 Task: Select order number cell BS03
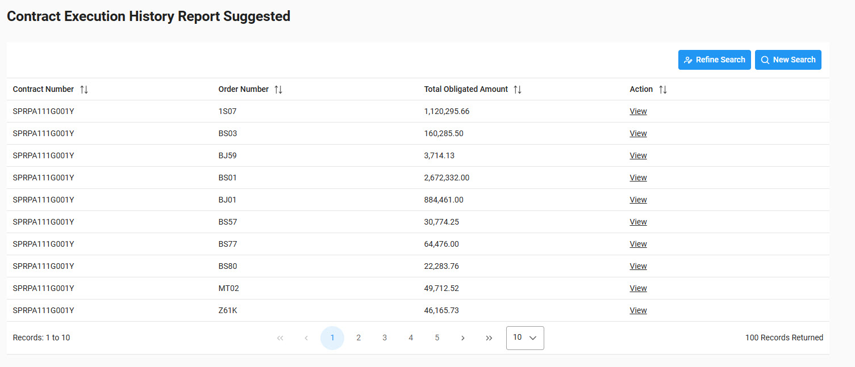click(x=228, y=134)
